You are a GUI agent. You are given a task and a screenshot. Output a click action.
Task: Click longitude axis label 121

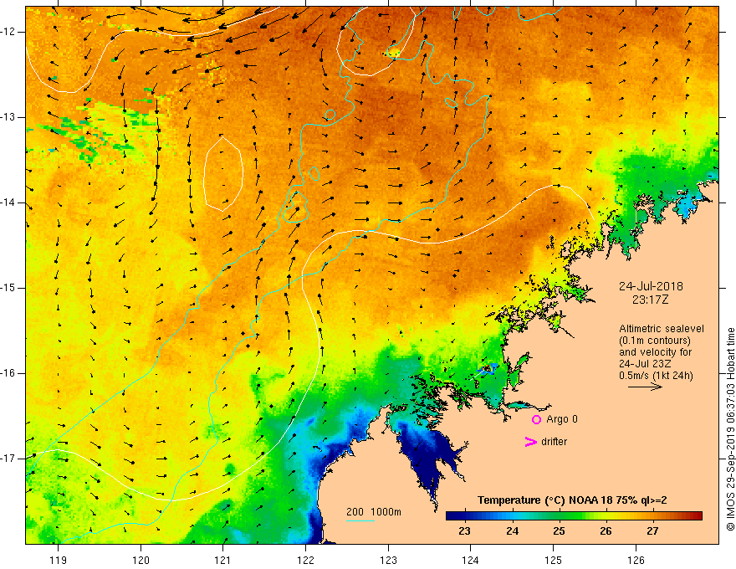223,560
